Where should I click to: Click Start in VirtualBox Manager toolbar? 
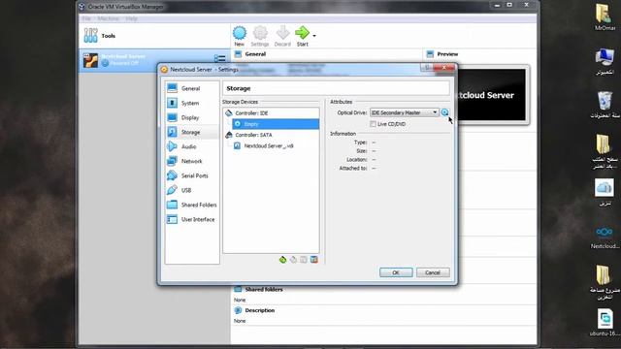pos(302,36)
